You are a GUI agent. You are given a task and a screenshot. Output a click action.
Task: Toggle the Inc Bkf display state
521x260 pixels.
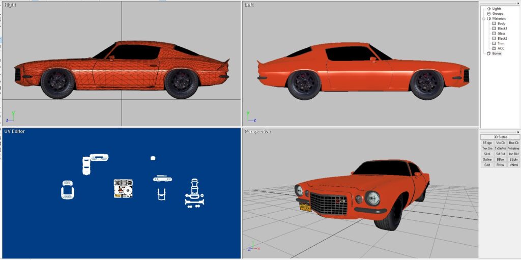[514, 154]
